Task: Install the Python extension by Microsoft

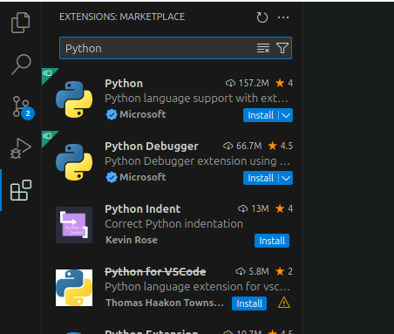Action: (261, 115)
